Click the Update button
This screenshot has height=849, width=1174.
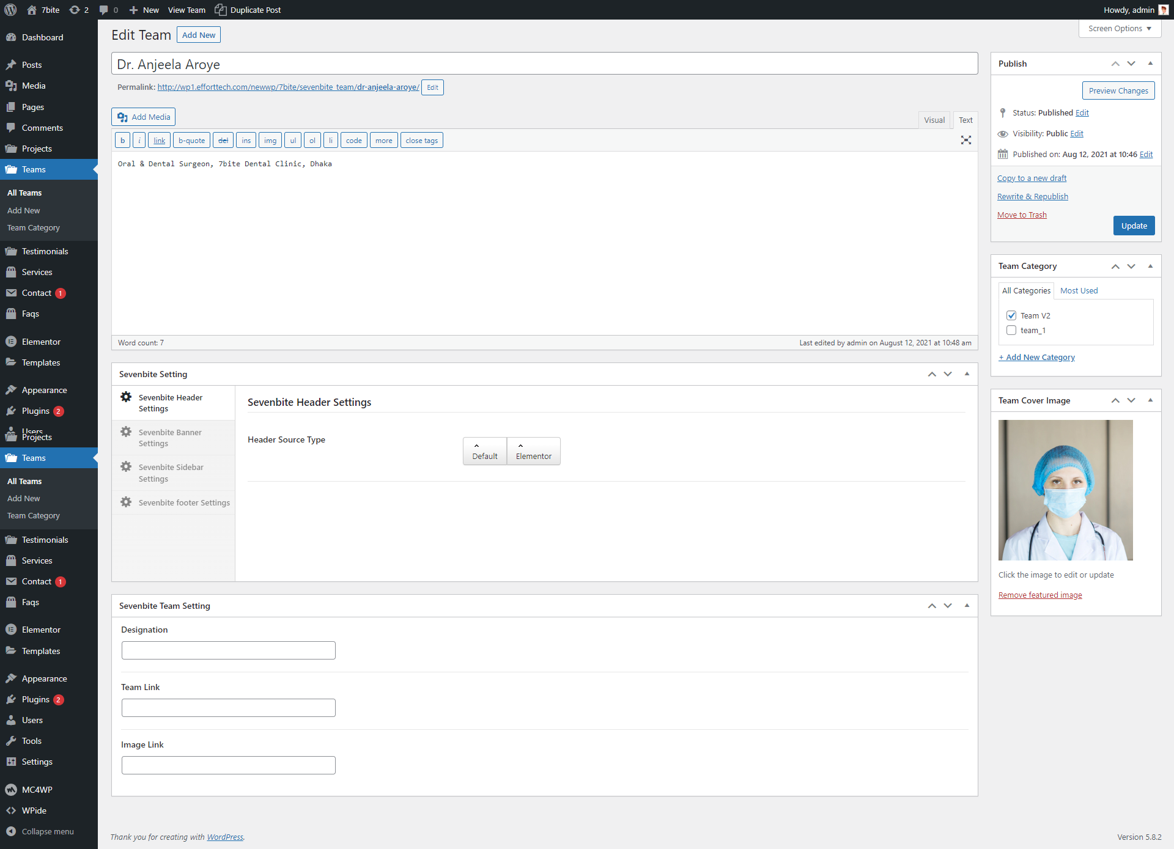pos(1134,226)
